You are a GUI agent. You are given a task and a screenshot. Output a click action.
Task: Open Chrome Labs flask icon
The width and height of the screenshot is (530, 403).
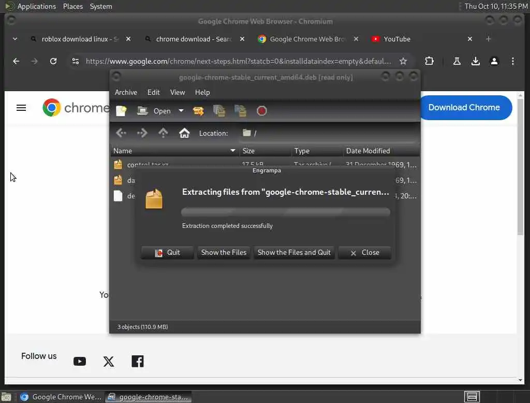(x=457, y=61)
